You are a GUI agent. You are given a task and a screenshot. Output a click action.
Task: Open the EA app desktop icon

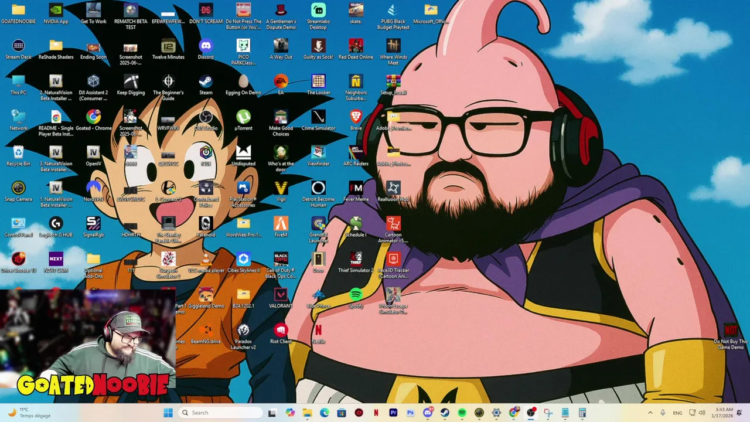(281, 86)
